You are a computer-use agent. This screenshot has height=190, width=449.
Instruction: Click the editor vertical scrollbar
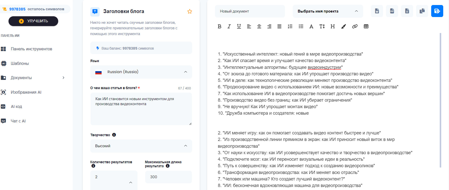pos(440,100)
